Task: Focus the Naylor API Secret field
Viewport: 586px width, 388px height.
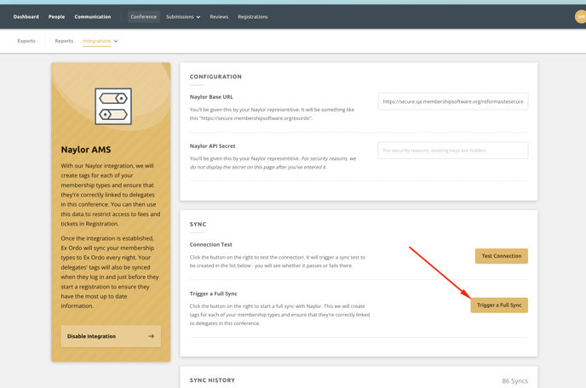Action: click(x=453, y=150)
